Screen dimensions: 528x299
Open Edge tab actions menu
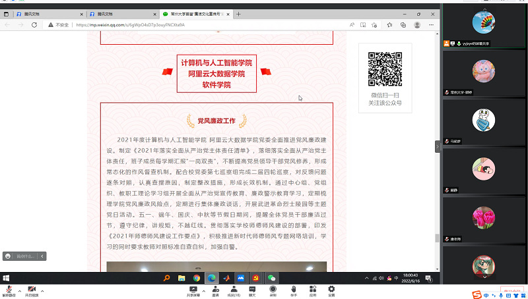pos(6,14)
